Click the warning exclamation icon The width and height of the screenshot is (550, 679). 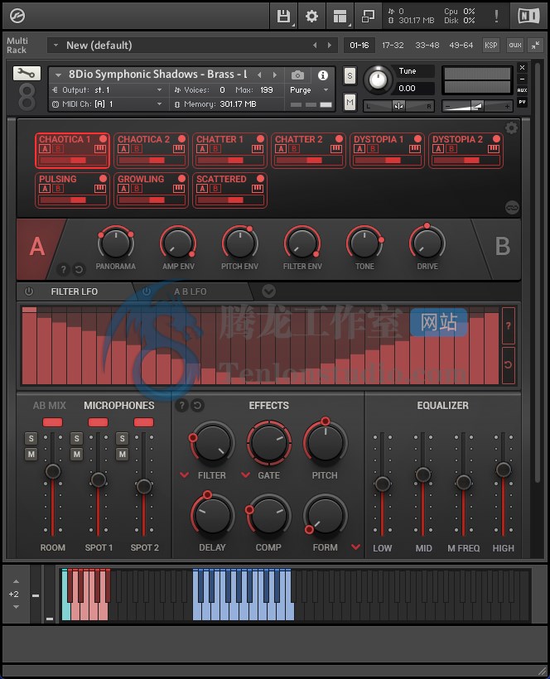(496, 16)
